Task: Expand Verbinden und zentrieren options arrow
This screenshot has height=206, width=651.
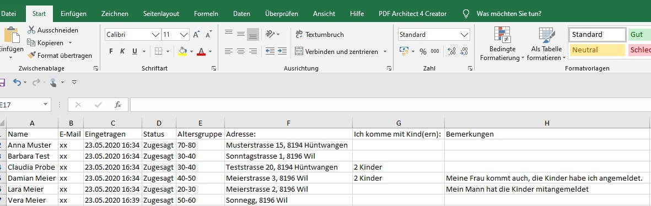Action: click(385, 52)
